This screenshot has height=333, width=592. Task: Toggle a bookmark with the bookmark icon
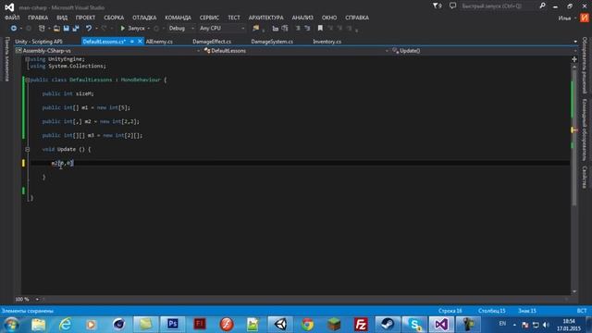320,29
